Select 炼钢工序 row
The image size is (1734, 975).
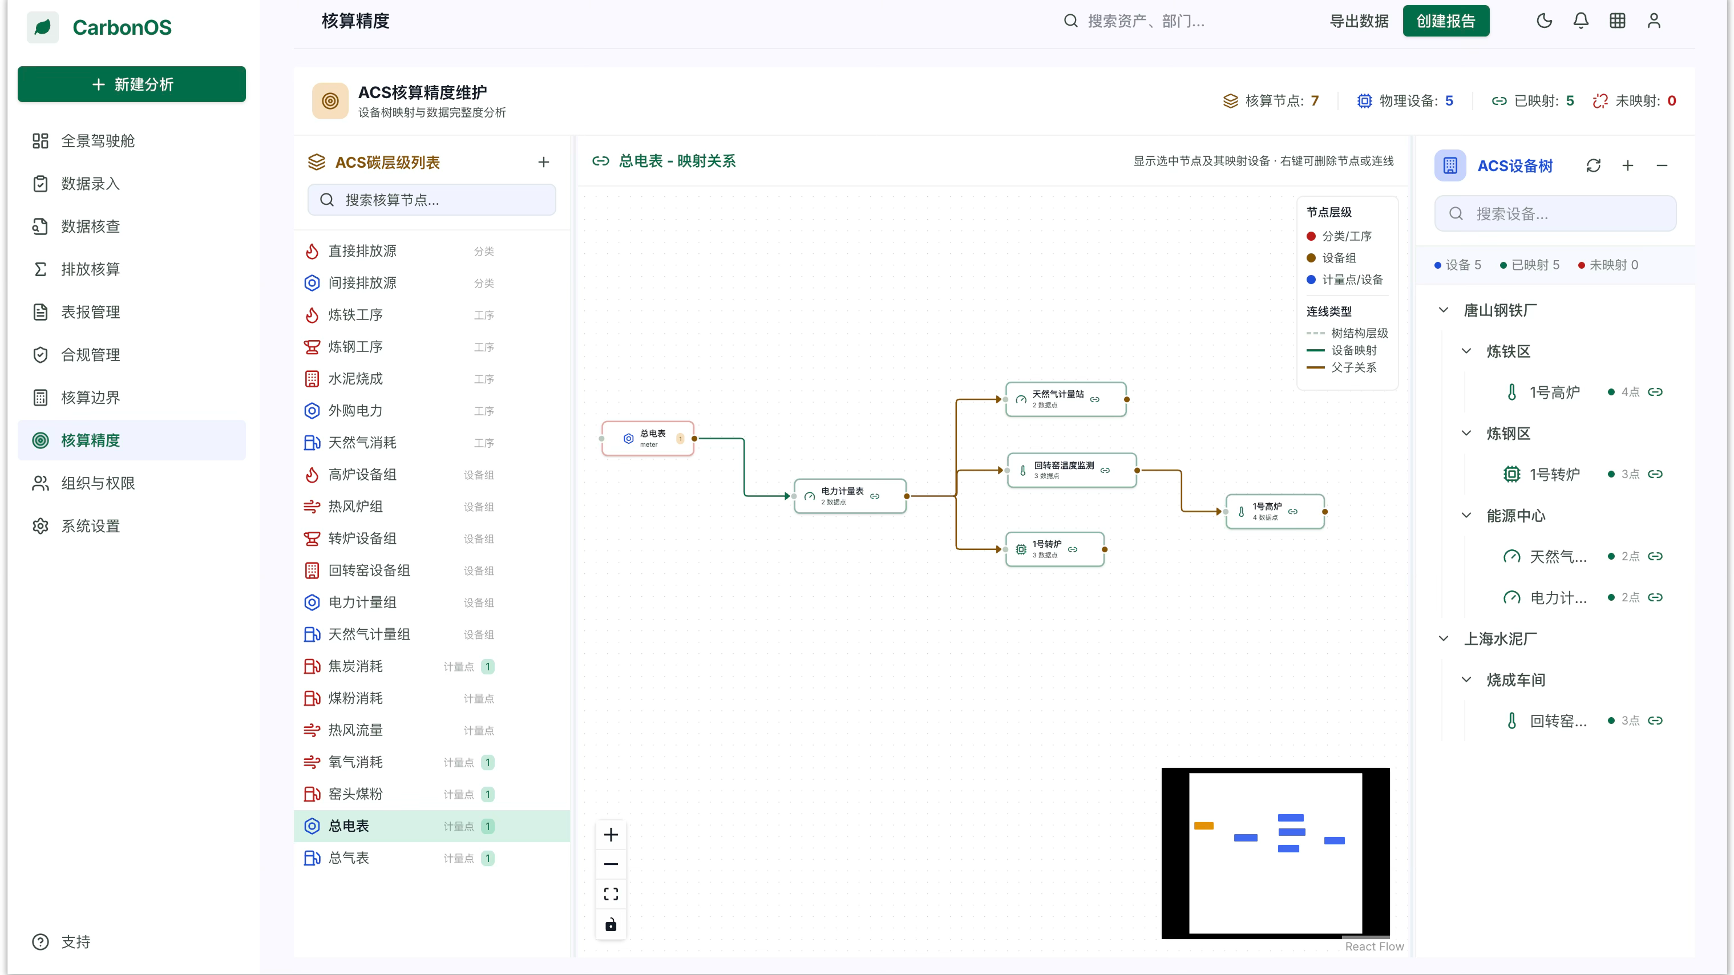click(431, 346)
